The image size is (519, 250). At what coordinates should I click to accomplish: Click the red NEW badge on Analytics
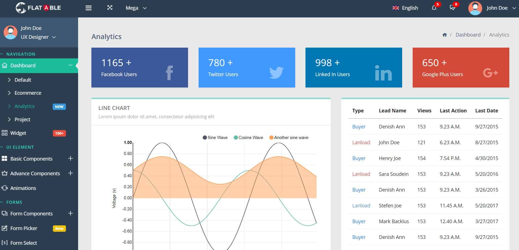(x=59, y=107)
